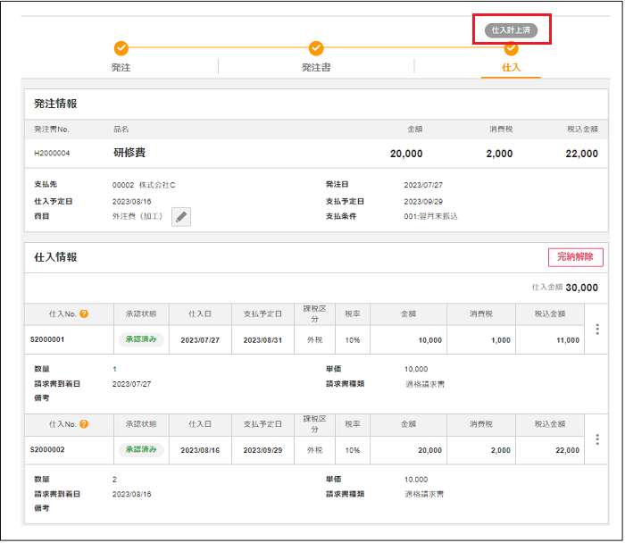This screenshot has height=543, width=625.
Task: Open the three-dot menu for S2000002
Action: click(597, 439)
